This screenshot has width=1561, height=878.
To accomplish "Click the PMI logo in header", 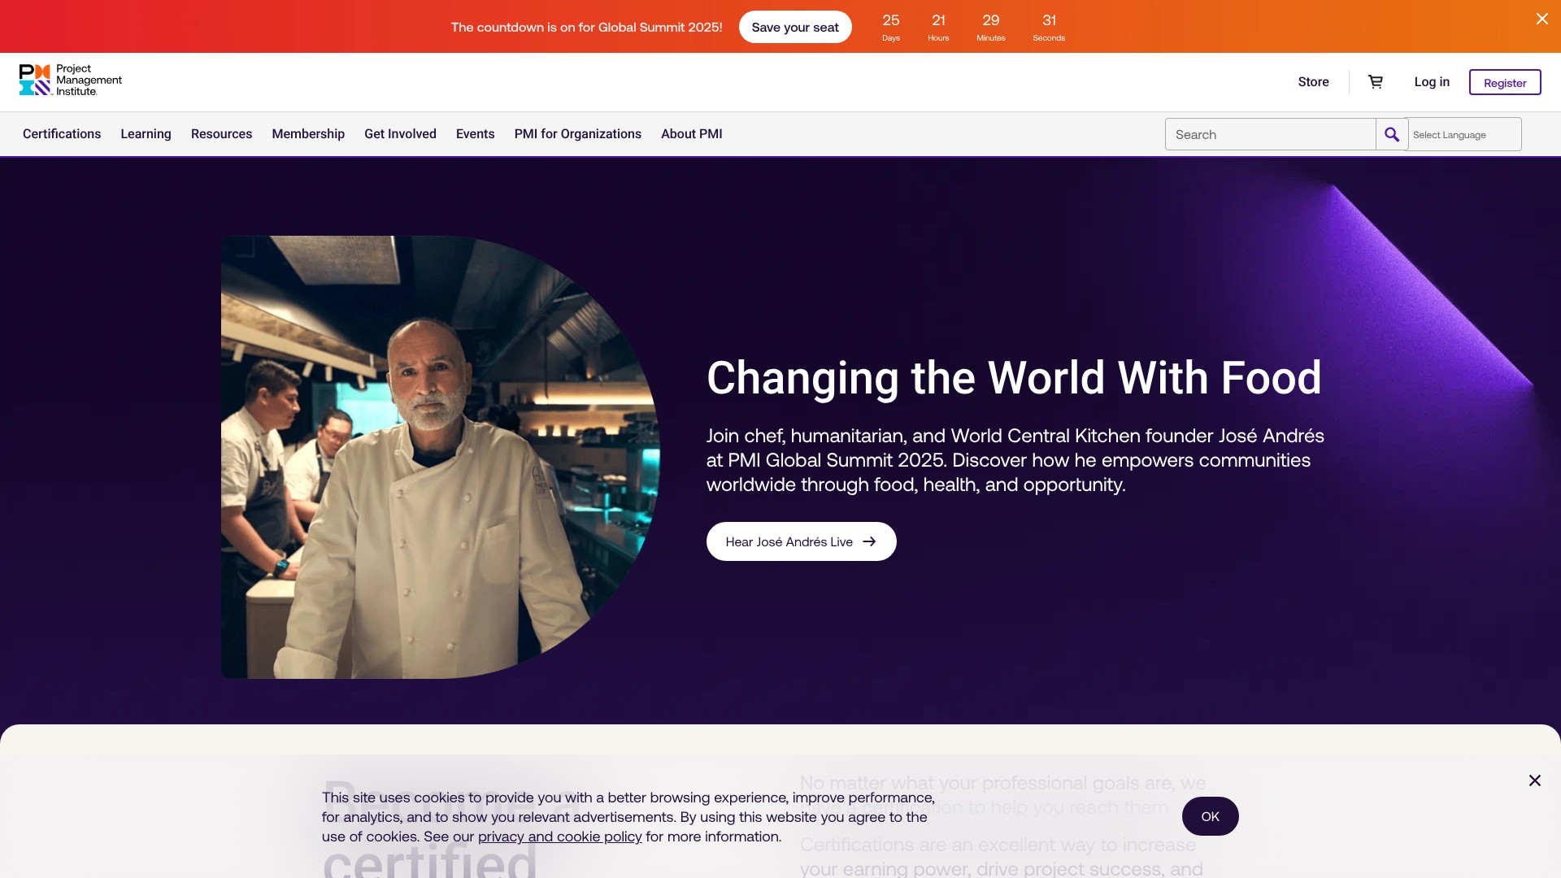I will (70, 80).
